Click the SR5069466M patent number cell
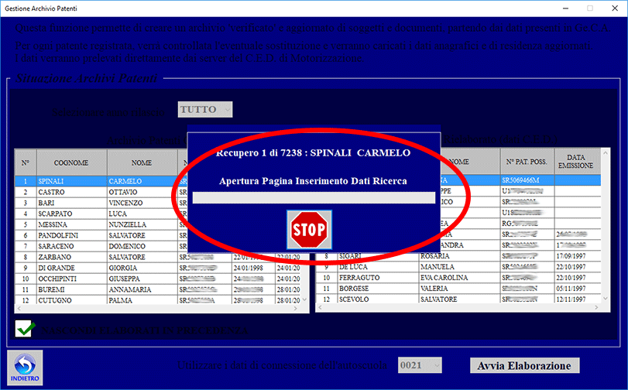The height and width of the screenshot is (390, 628). coord(527,180)
